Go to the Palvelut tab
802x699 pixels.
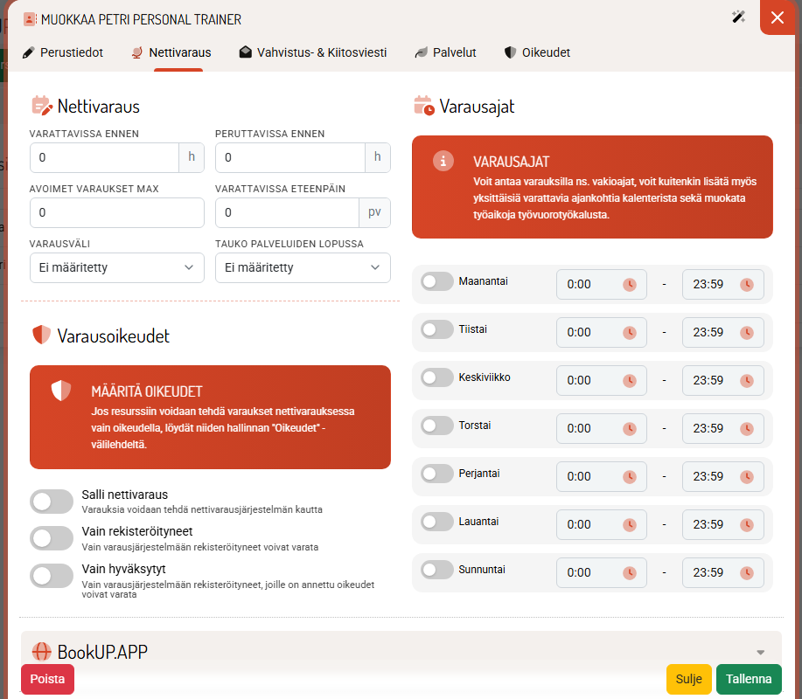coord(445,52)
